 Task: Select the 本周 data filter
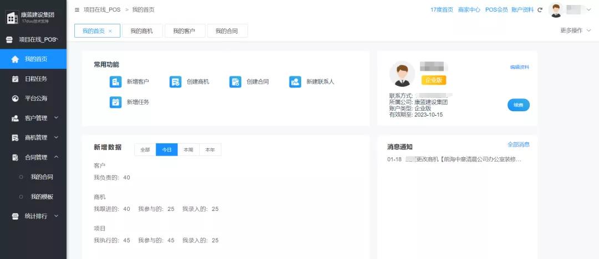[x=189, y=150]
